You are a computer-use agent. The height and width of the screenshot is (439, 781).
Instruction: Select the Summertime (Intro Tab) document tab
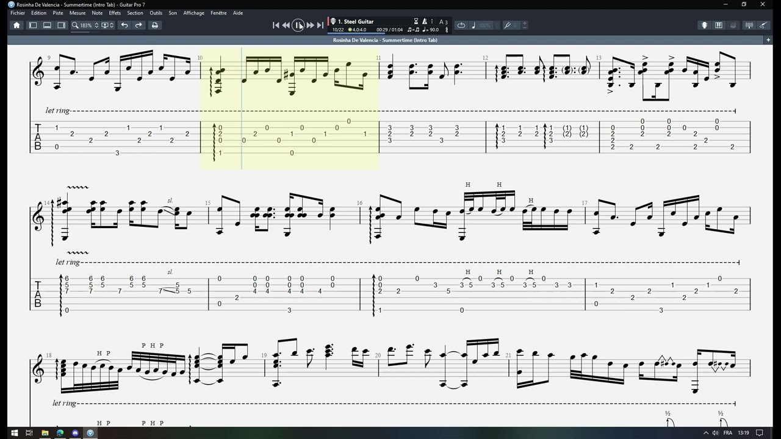(x=385, y=40)
